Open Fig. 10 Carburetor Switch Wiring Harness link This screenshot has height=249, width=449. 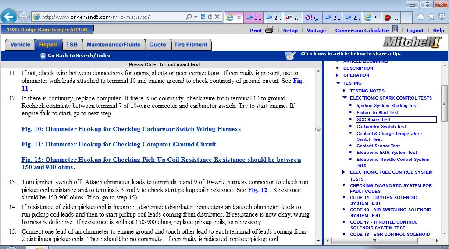(x=131, y=129)
